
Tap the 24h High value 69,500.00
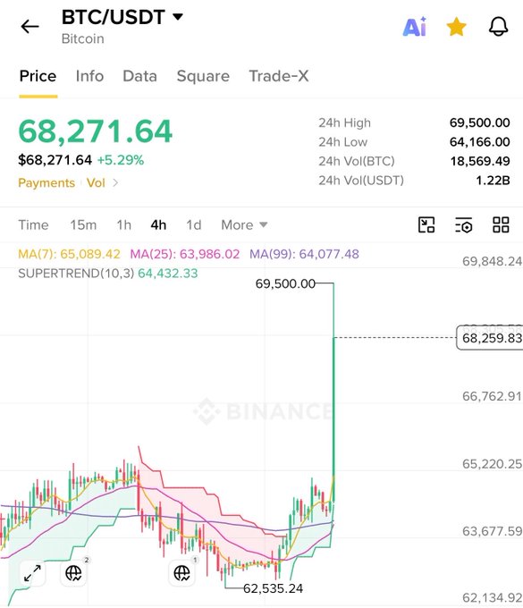[479, 122]
